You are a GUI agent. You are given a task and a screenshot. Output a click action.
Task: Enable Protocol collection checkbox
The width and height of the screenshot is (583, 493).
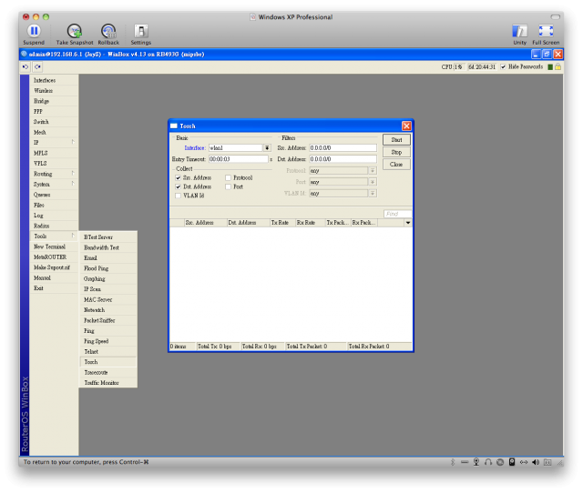tap(229, 177)
